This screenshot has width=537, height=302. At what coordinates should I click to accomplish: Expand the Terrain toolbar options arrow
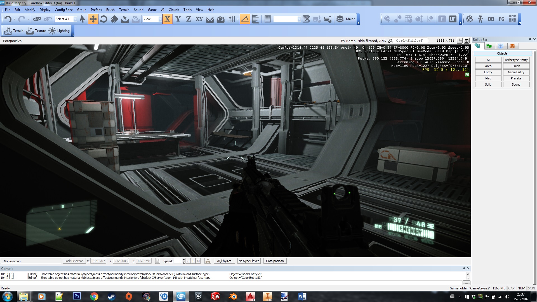click(73, 35)
